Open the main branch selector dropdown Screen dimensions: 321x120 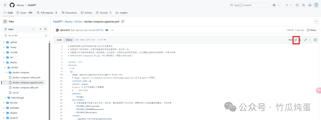(20, 29)
